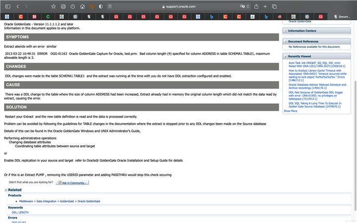The image size is (357, 223).
Task: Reload the current page
Action: (x=248, y=6)
